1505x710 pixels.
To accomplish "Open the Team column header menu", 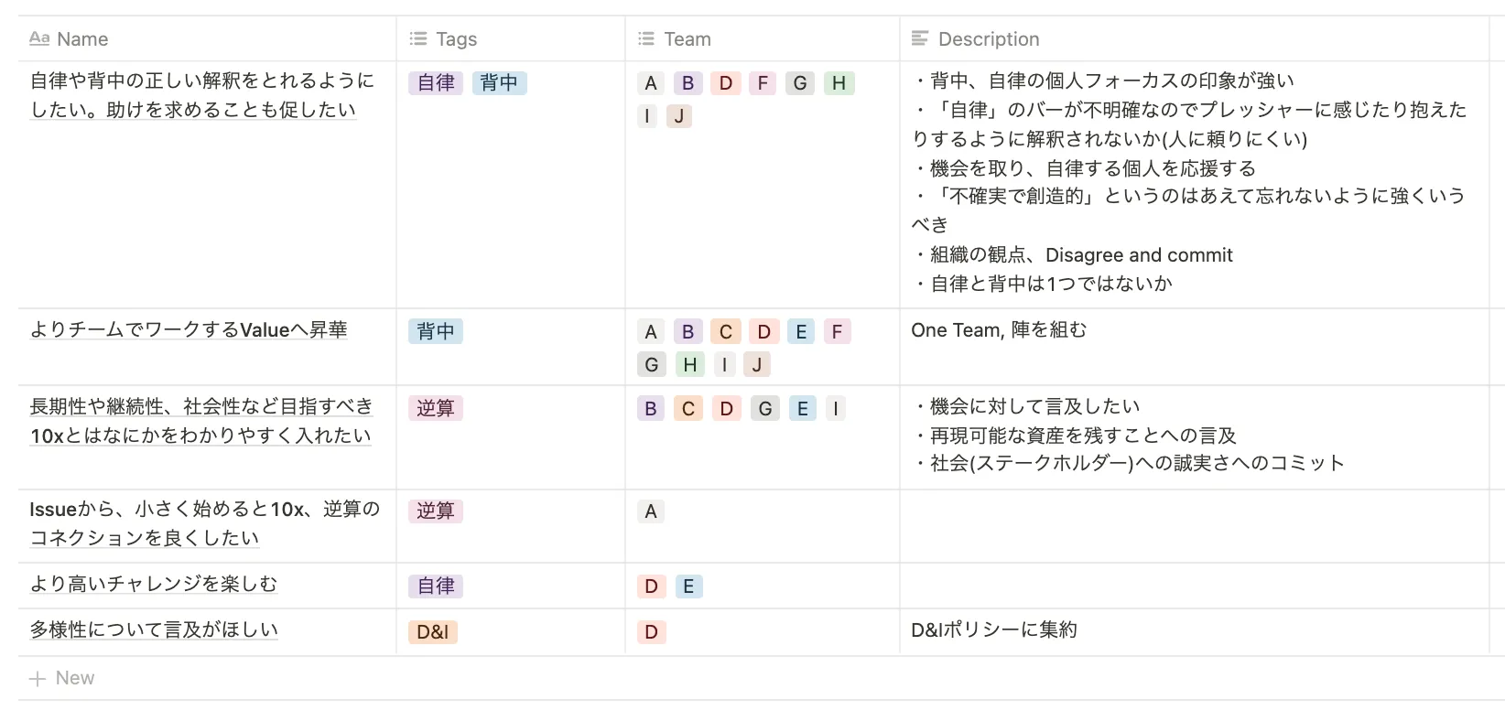I will 688,39.
